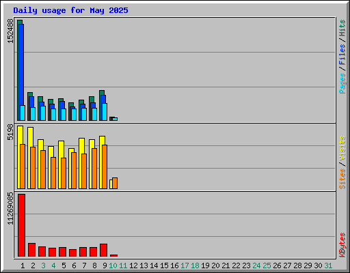The height and width of the screenshot is (273, 350).
Task: Click the Pages legend label
Action: pyautogui.click(x=342, y=83)
